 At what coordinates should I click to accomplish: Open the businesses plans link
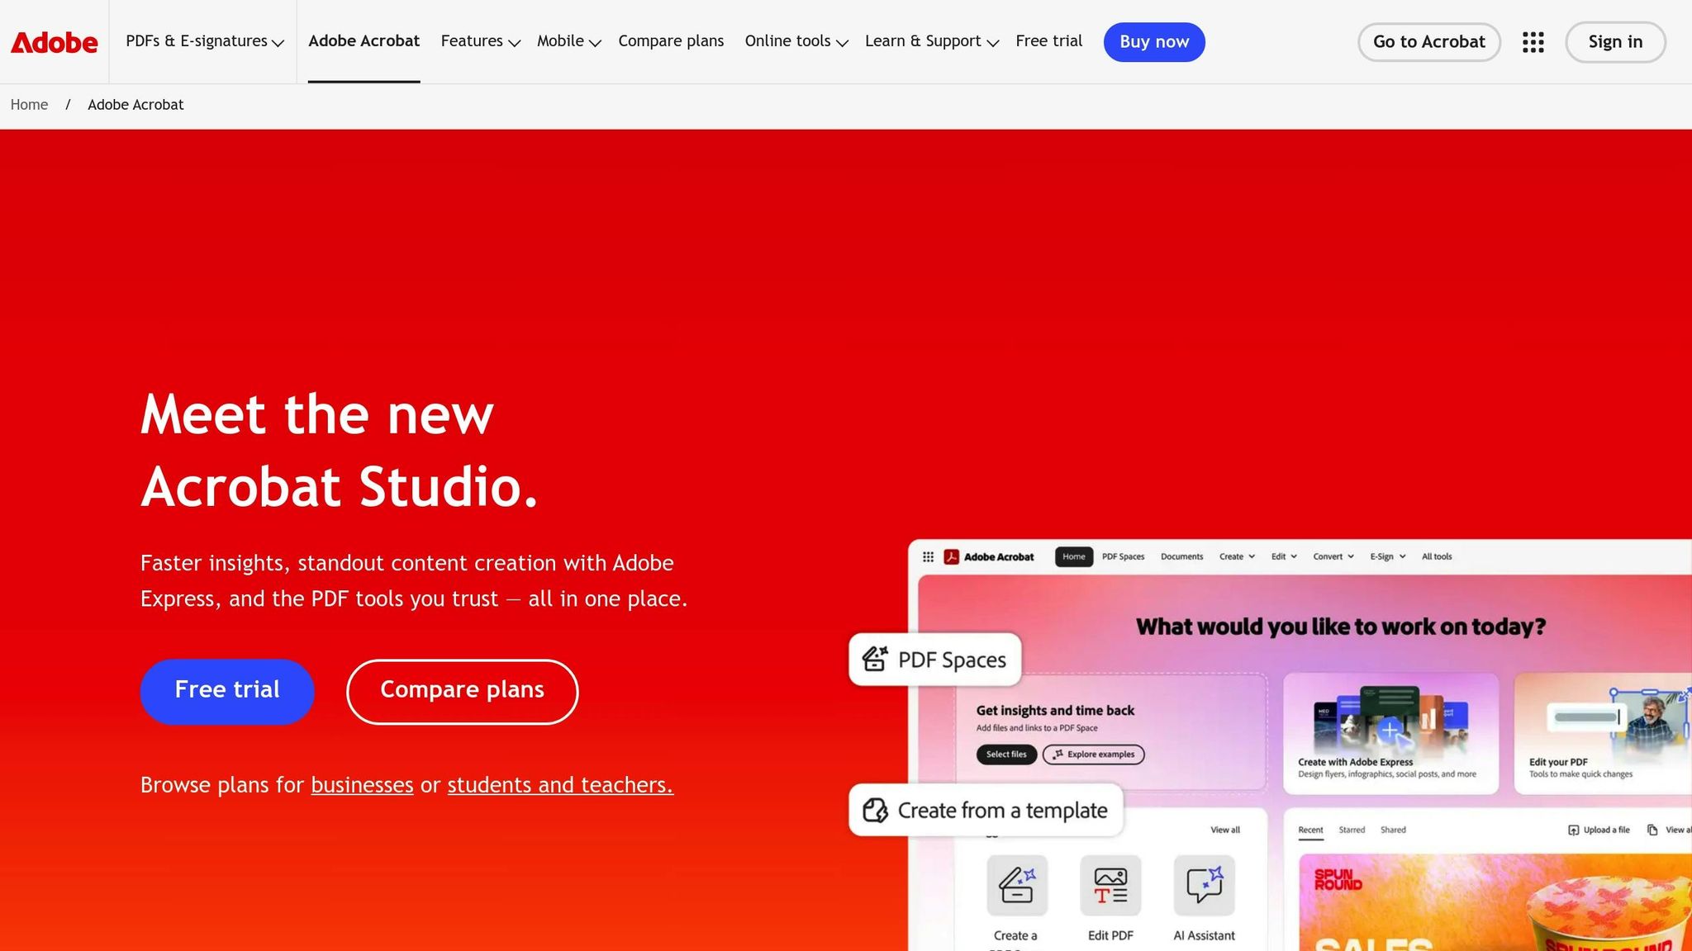tap(362, 784)
